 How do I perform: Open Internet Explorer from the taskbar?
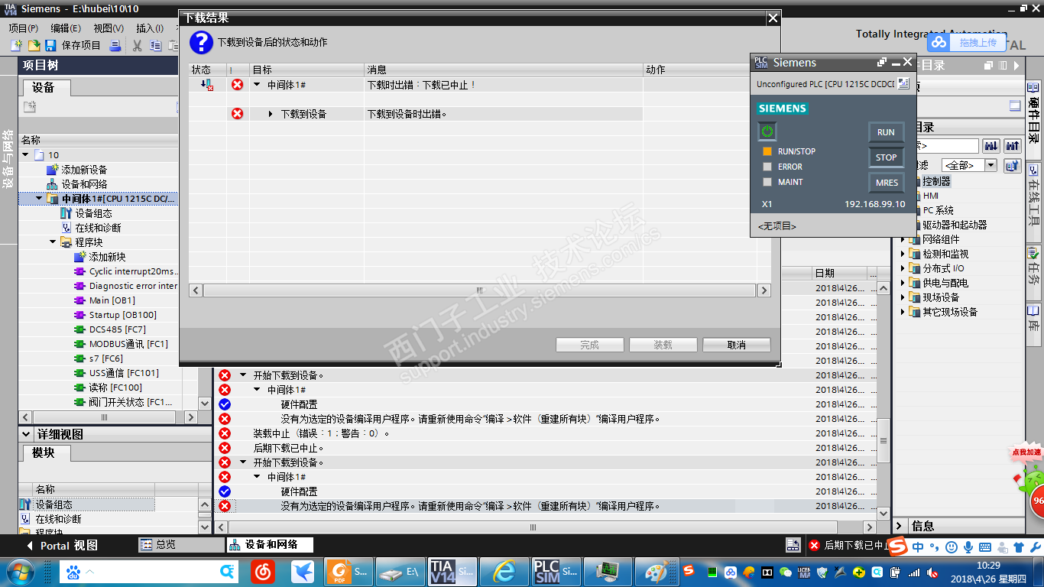tap(504, 571)
